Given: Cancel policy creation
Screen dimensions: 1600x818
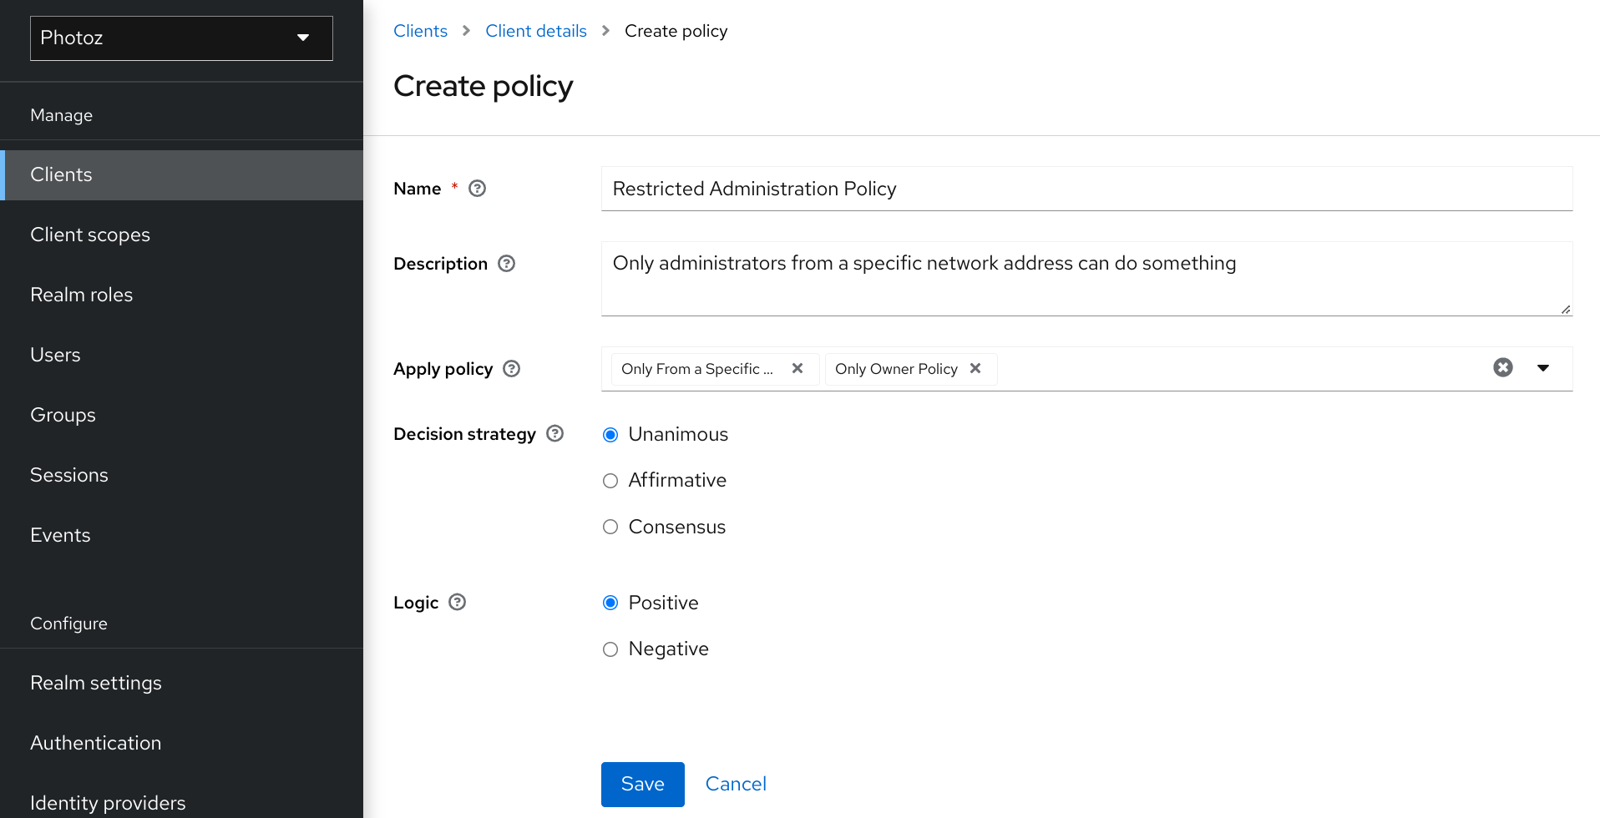Looking at the screenshot, I should pos(735,784).
